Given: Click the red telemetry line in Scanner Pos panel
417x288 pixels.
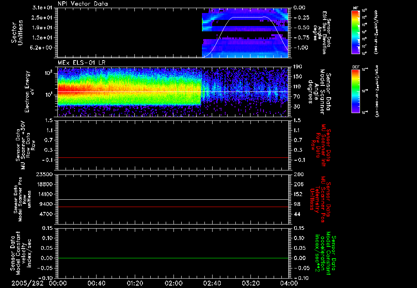Looking at the screenshot, I should pos(173,207).
